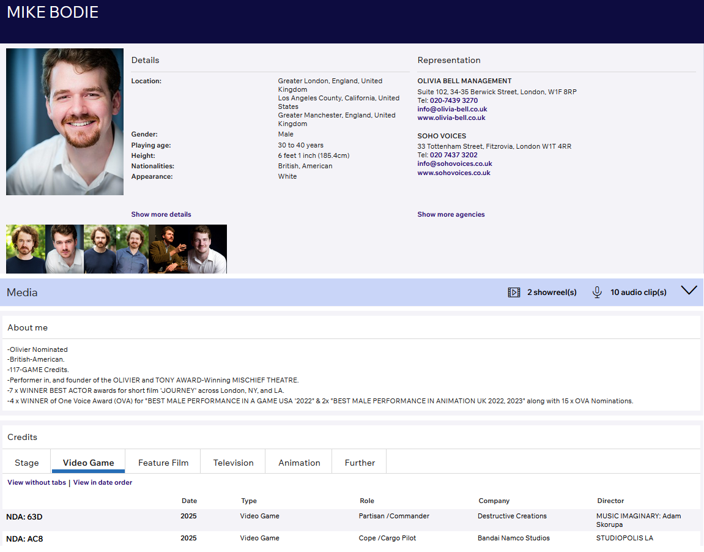The height and width of the screenshot is (552, 704).
Task: Click the Type column header
Action: click(x=249, y=501)
